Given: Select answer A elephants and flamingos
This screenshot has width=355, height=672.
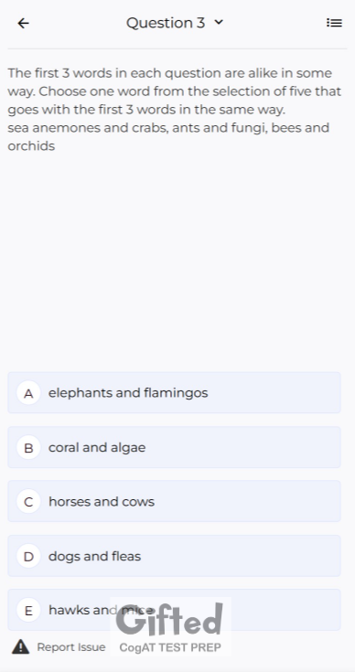Looking at the screenshot, I should (x=174, y=392).
